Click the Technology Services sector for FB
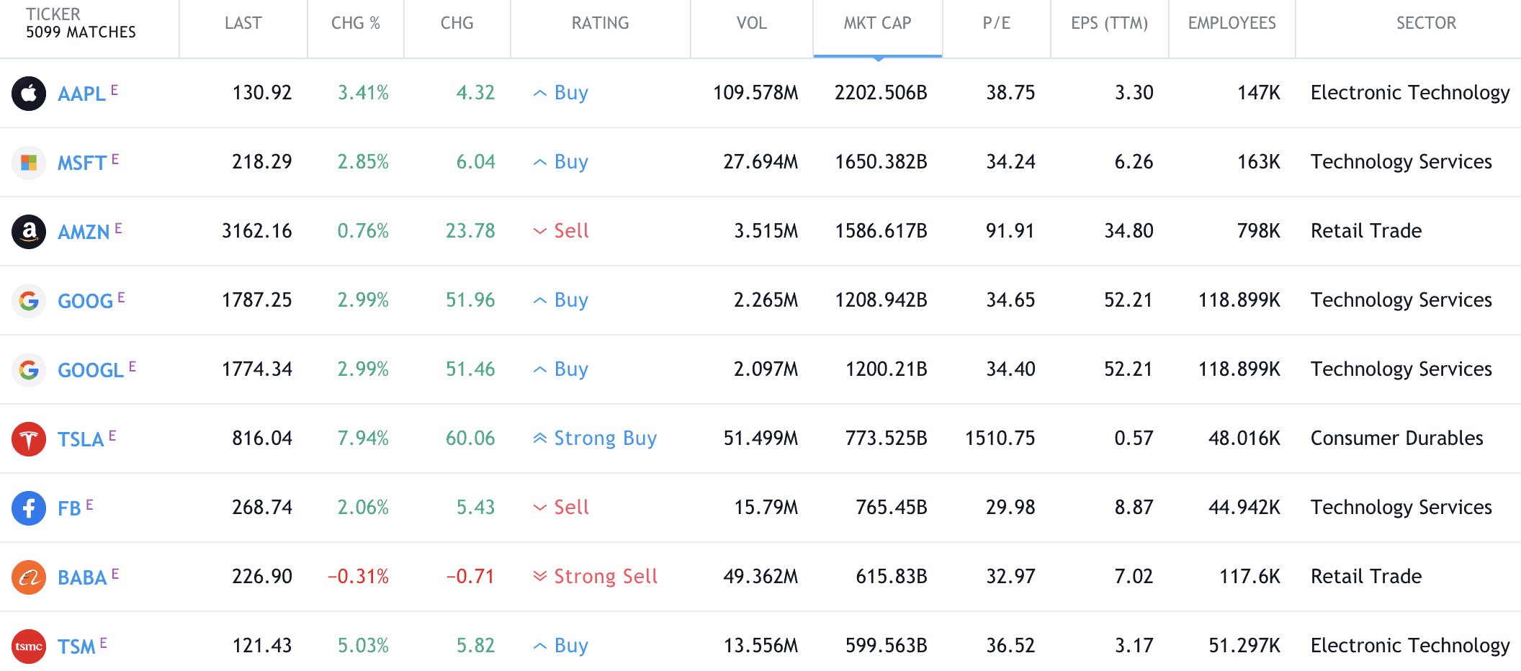Screen dimensions: 1521x671 1401,508
